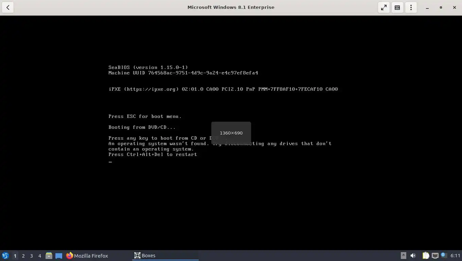Open the network connection tray icon
This screenshot has width=462, height=261.
click(x=435, y=256)
